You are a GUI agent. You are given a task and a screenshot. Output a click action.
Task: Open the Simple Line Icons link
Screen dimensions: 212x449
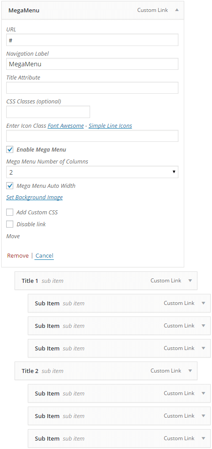[110, 126]
